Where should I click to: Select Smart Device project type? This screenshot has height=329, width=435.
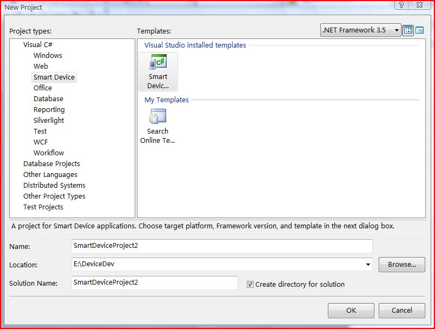click(x=54, y=77)
